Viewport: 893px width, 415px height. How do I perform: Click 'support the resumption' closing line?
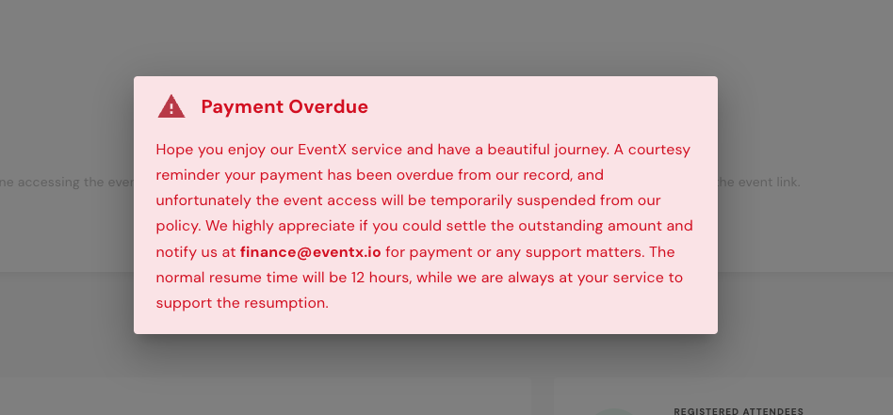pyautogui.click(x=242, y=303)
